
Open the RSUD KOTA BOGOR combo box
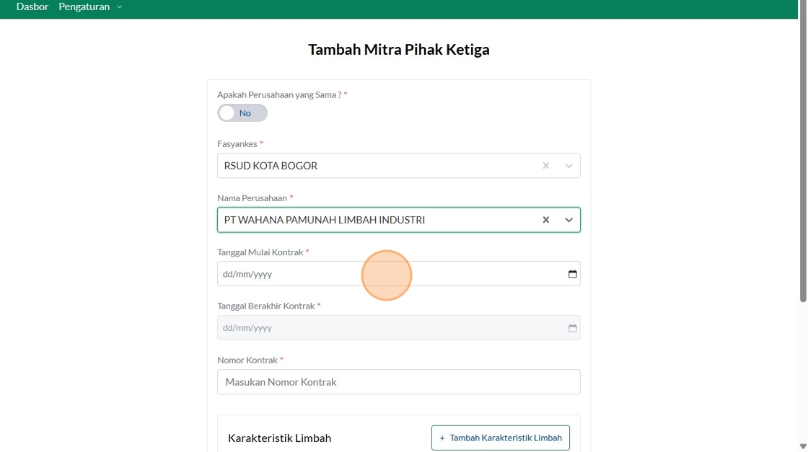[x=399, y=166]
